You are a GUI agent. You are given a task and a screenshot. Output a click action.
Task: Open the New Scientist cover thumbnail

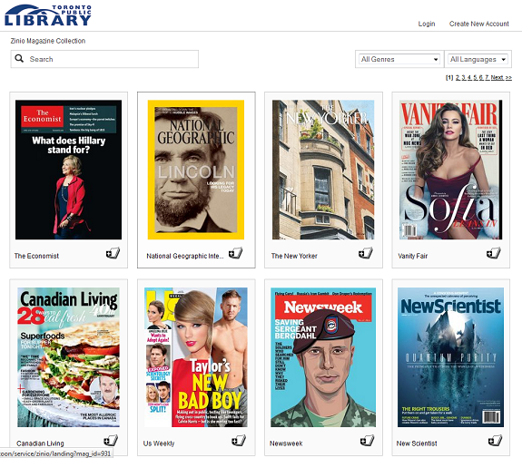click(451, 357)
